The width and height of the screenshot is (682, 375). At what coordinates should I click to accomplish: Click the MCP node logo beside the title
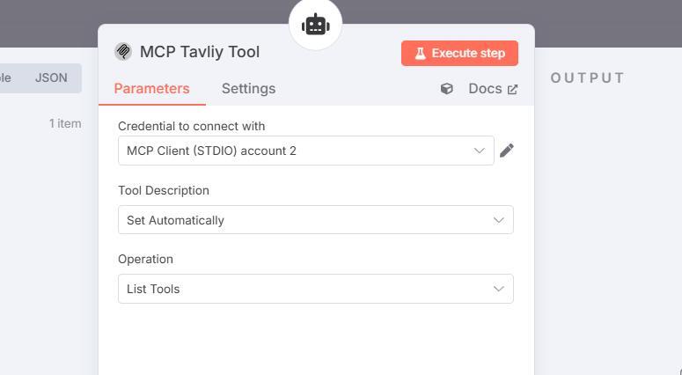[x=123, y=52]
